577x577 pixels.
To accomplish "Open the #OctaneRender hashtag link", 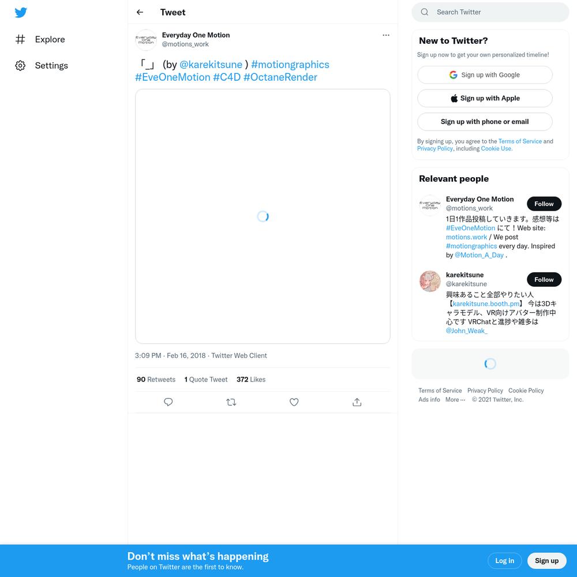I will click(x=280, y=77).
